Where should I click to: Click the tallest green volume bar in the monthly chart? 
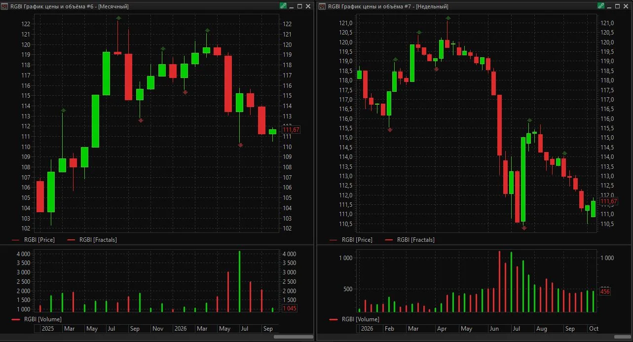pyautogui.click(x=239, y=281)
